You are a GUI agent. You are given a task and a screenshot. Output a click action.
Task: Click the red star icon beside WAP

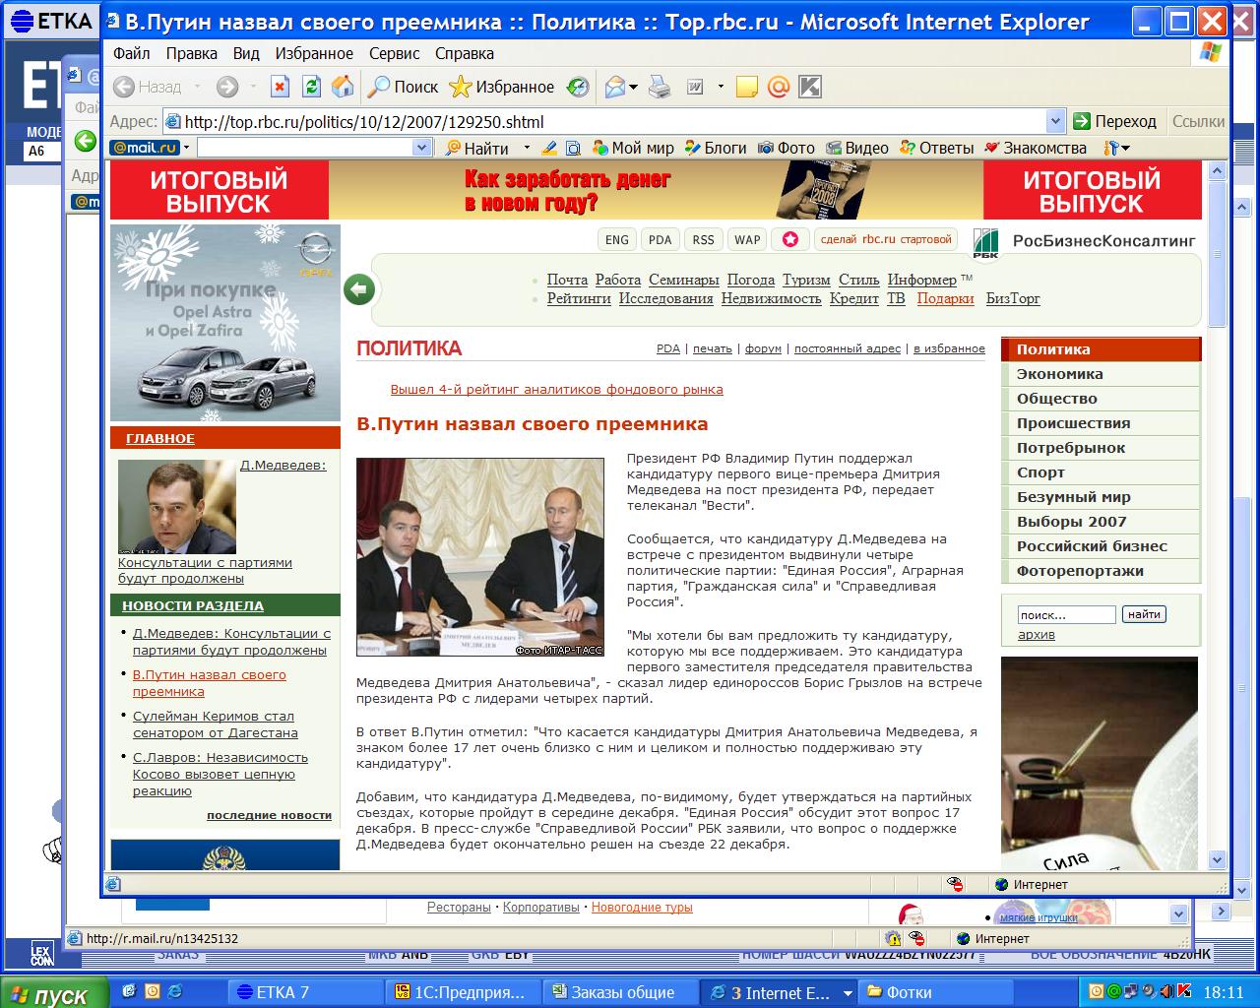click(x=789, y=239)
